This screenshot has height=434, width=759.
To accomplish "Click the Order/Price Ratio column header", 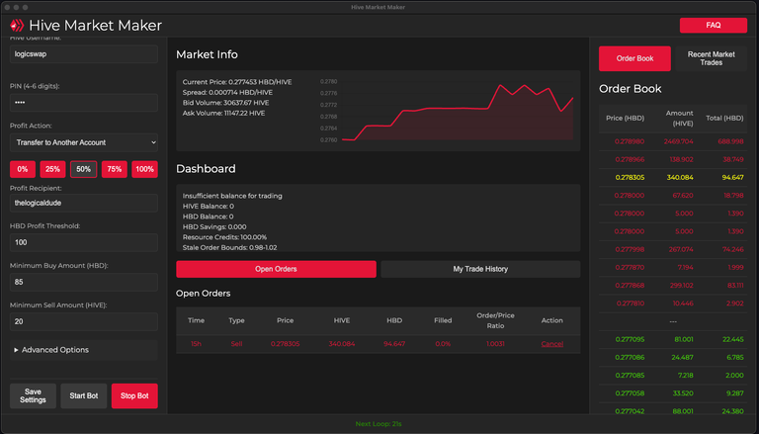I will tap(495, 320).
